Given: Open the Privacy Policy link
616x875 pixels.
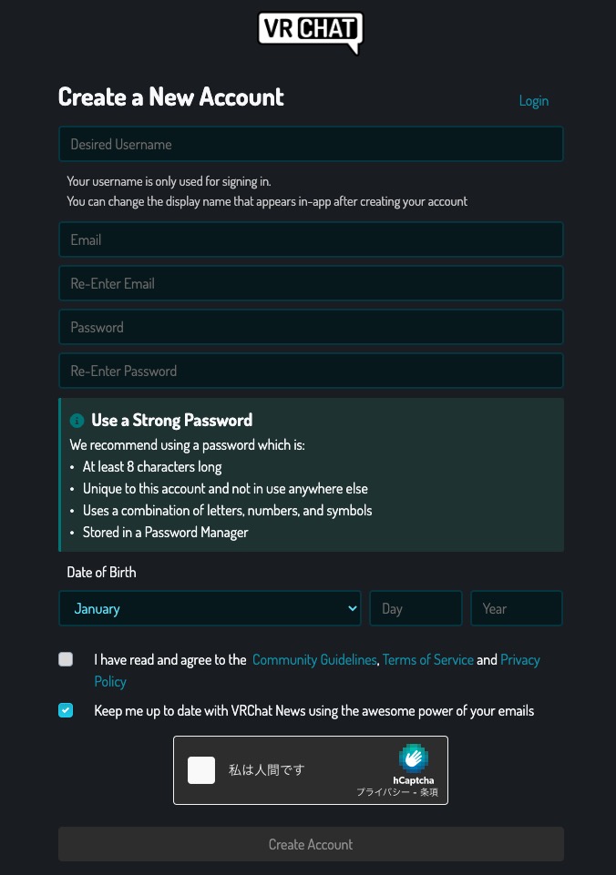Looking at the screenshot, I should click(519, 660).
